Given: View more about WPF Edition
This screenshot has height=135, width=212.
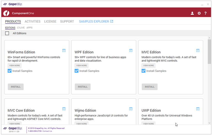Looking at the screenshot, I should 81,66.
